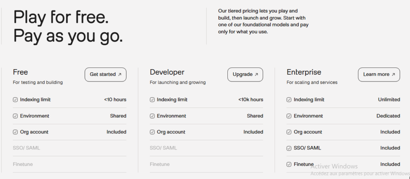
Task: Click Enterprise plan SSO/ SAML check icon
Action: point(289,148)
